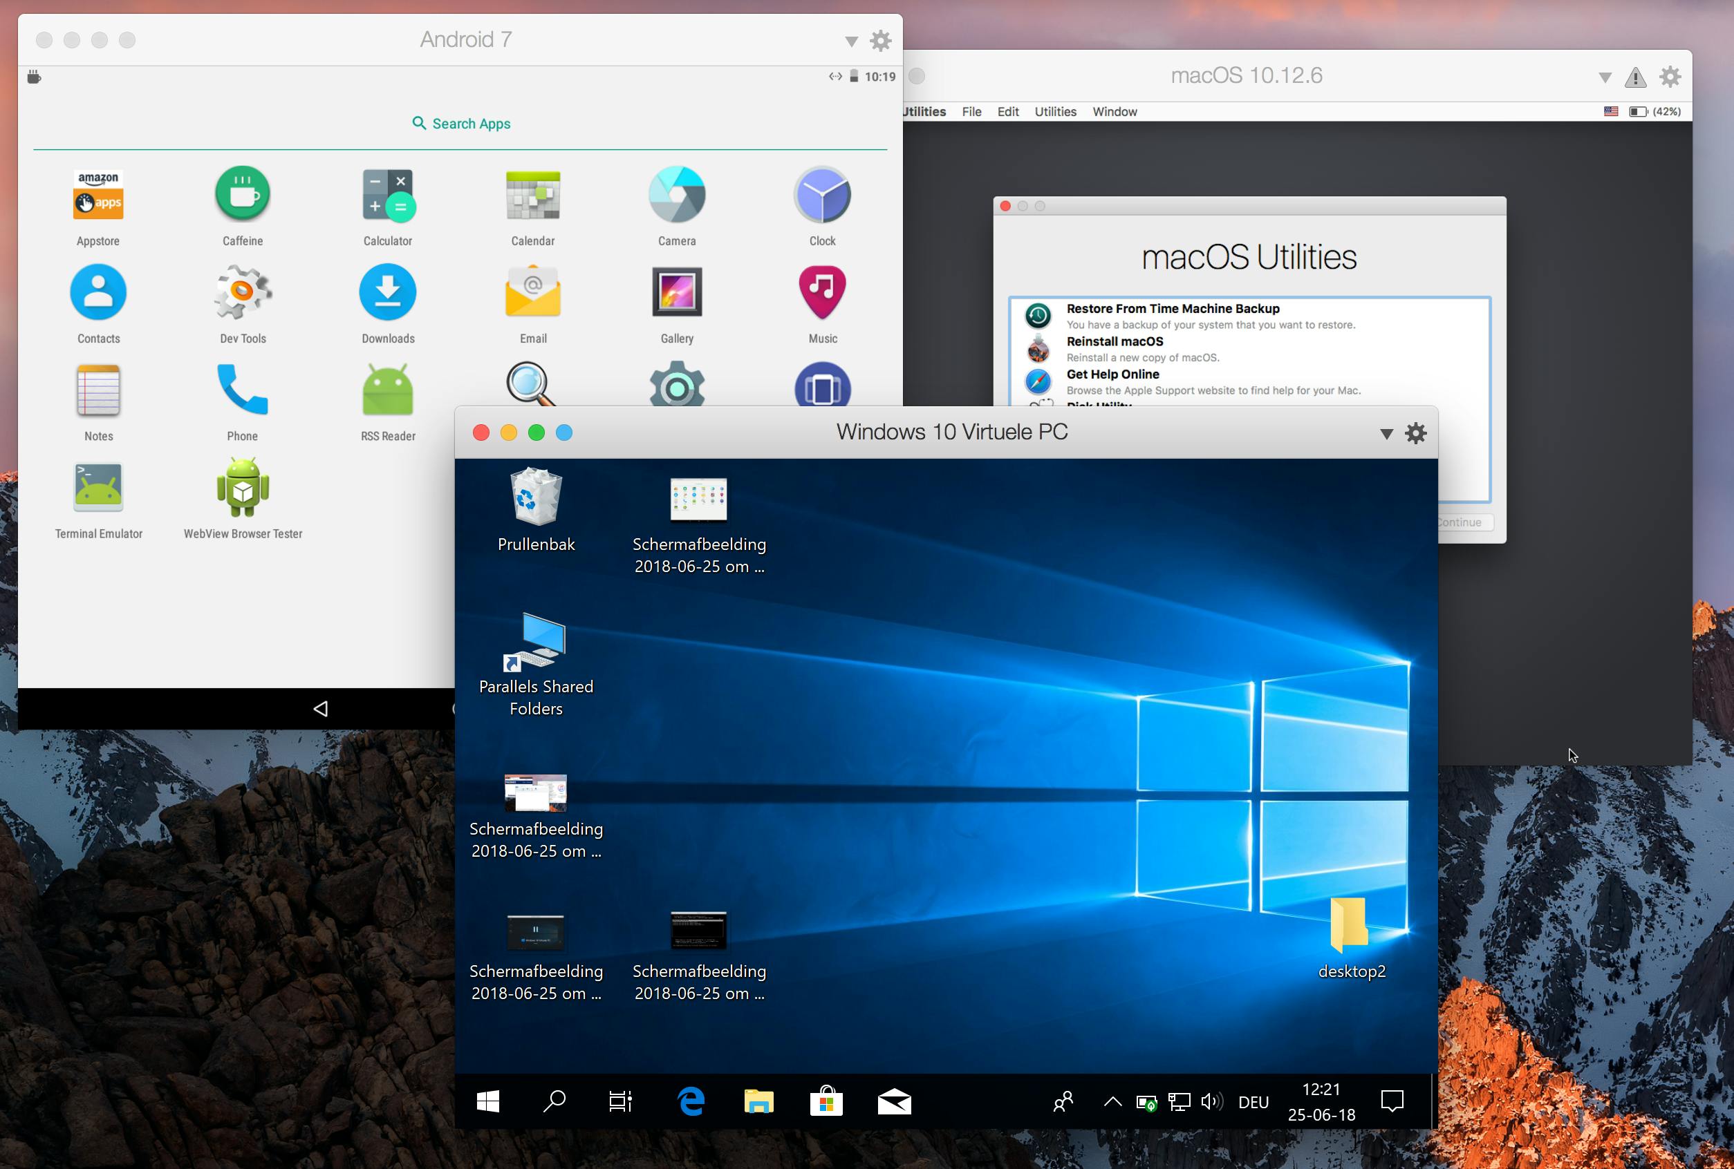Open the Edit menu in macOS VM
Image resolution: width=1734 pixels, height=1169 pixels.
[1007, 112]
